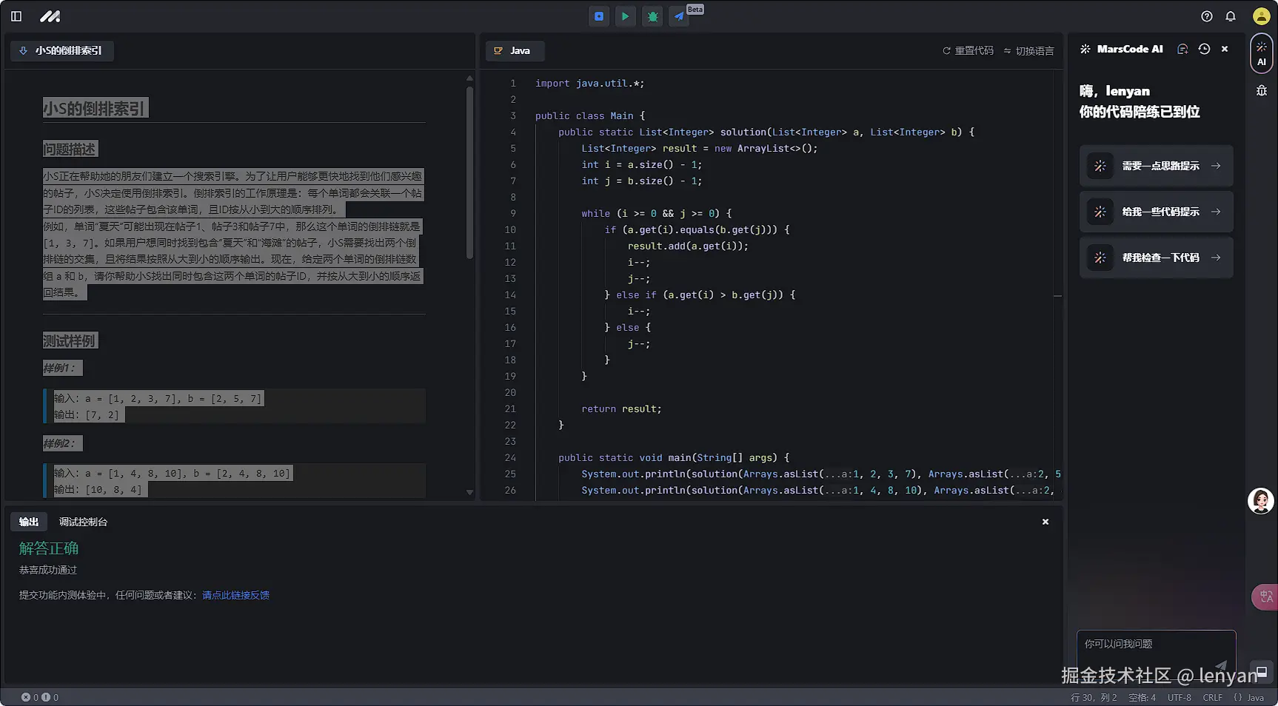Submit code with the paper plane icon
The image size is (1278, 706).
tap(679, 16)
